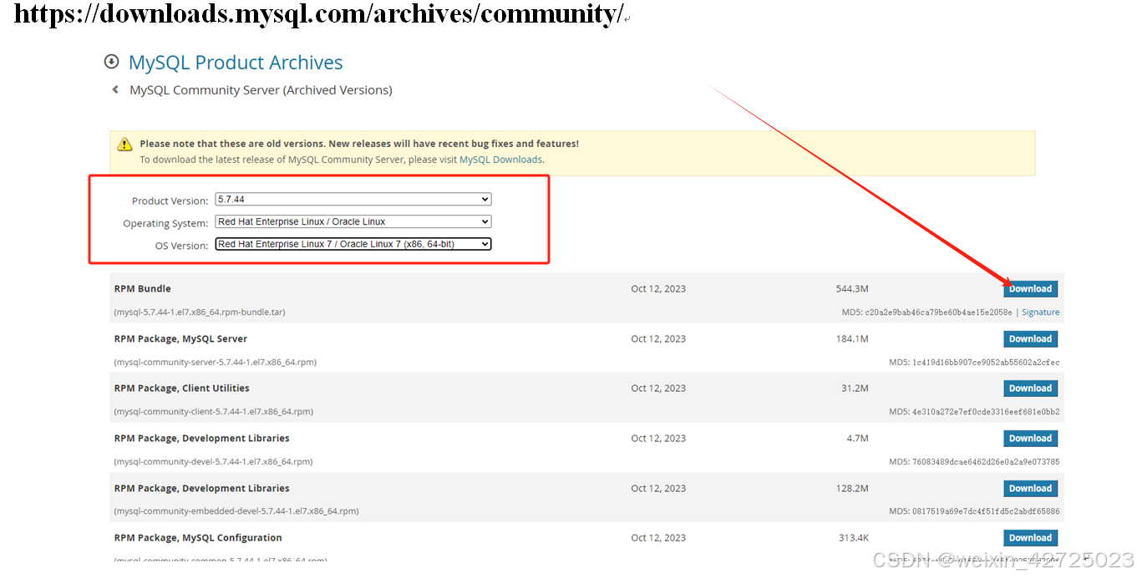The width and height of the screenshot is (1137, 579).
Task: Click the Signature link for the RPM Bundle
Action: point(1040,312)
